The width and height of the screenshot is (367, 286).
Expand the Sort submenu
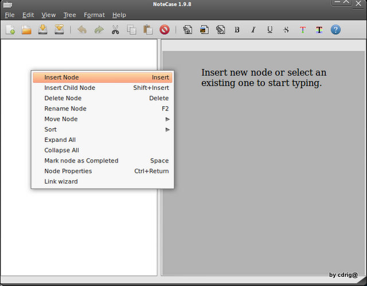pyautogui.click(x=103, y=130)
